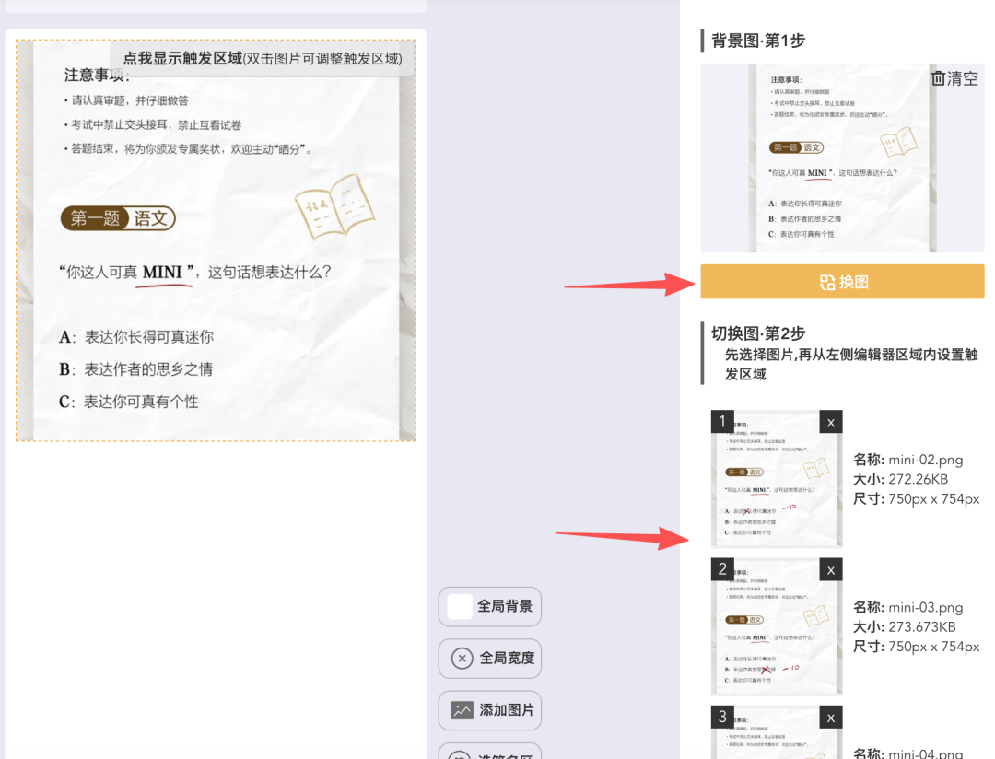Click the 名称: mini-03.png text
This screenshot has width=995, height=759.
[907, 607]
